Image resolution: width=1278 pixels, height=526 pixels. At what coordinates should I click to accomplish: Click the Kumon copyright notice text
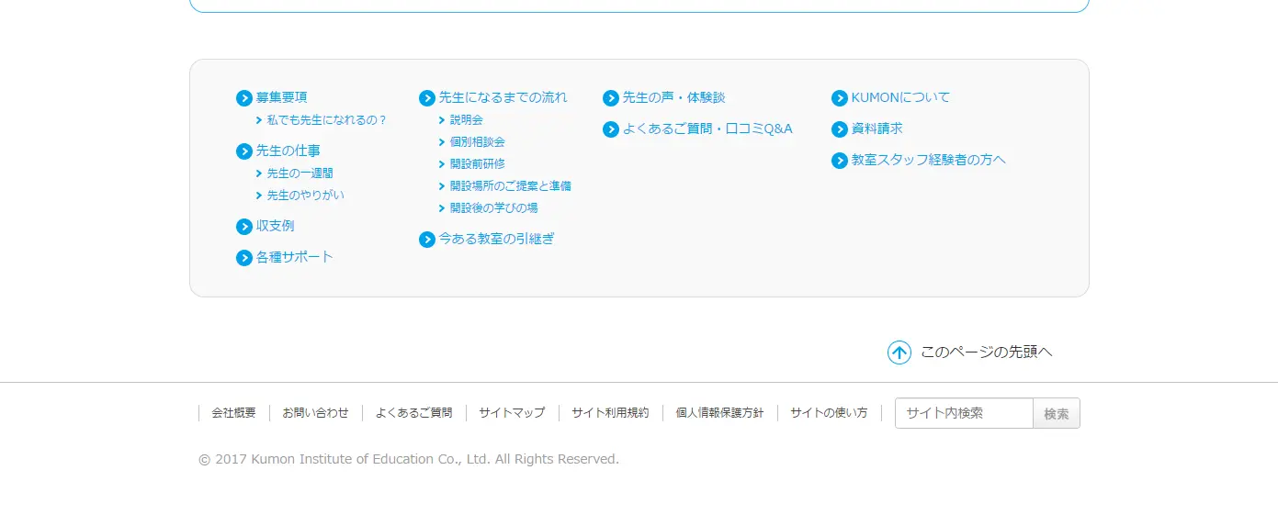(x=409, y=459)
